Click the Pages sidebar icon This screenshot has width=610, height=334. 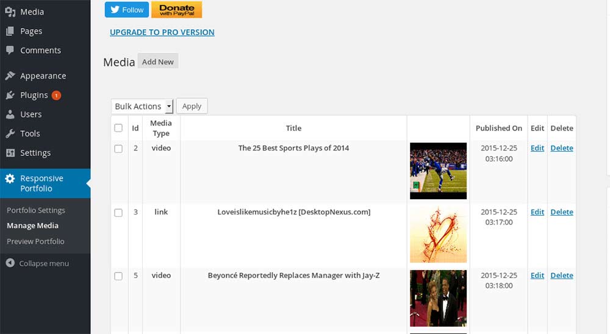click(x=10, y=31)
